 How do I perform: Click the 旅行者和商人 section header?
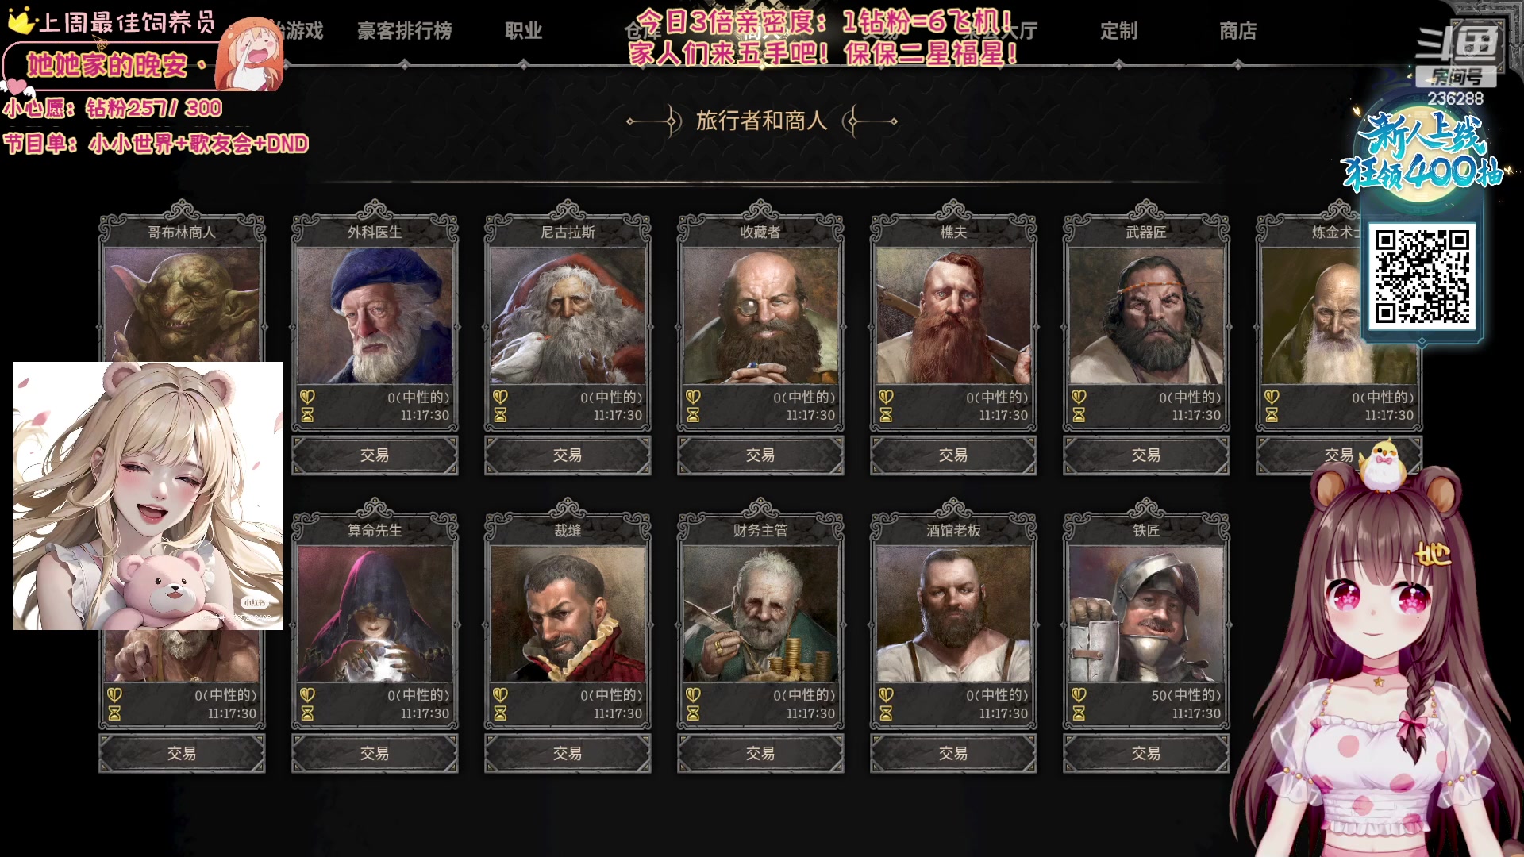(x=761, y=121)
